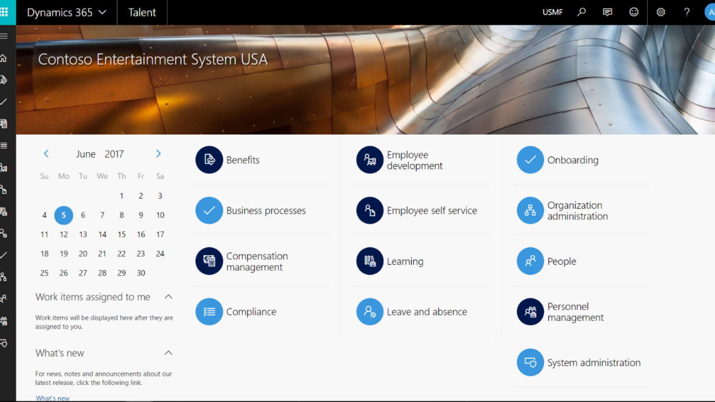Open the messages icon in the top bar
This screenshot has width=715, height=402.
pyautogui.click(x=607, y=12)
